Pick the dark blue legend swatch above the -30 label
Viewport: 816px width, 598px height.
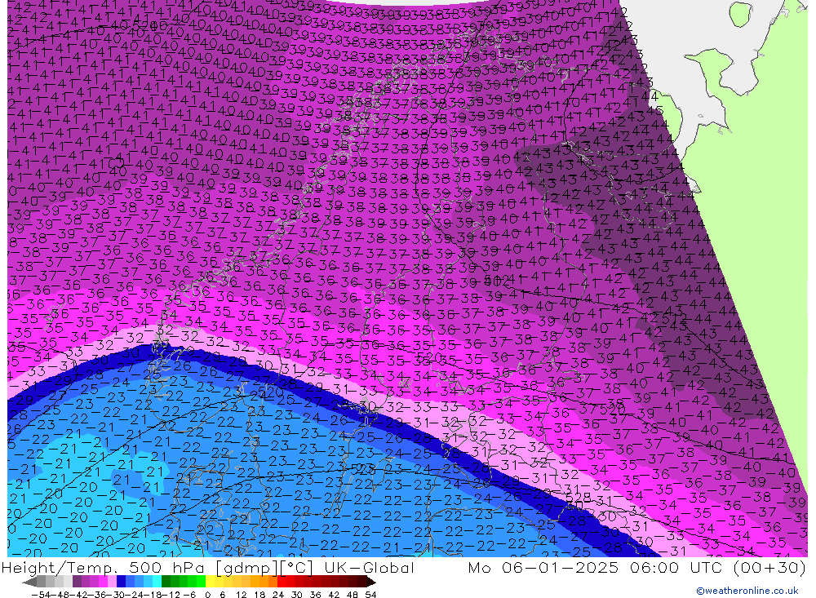[x=121, y=582]
